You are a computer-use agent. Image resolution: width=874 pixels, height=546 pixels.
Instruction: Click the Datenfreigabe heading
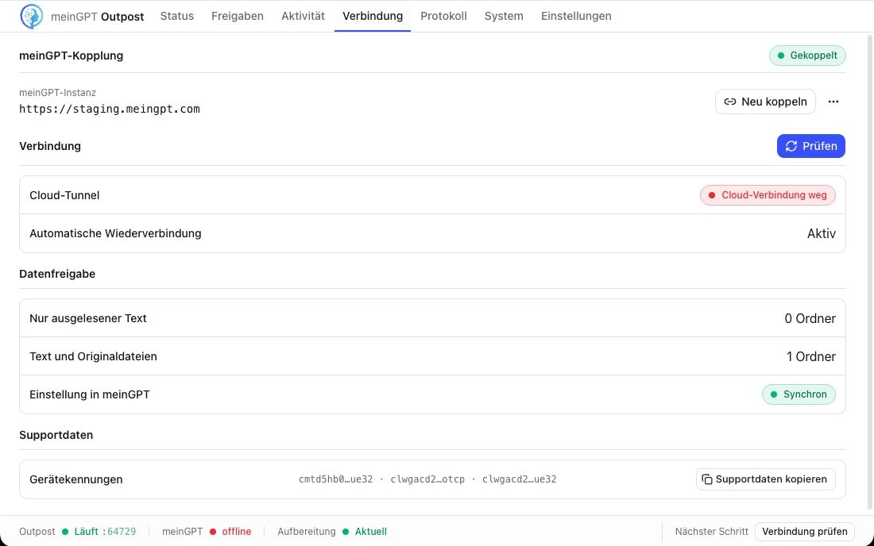click(57, 274)
